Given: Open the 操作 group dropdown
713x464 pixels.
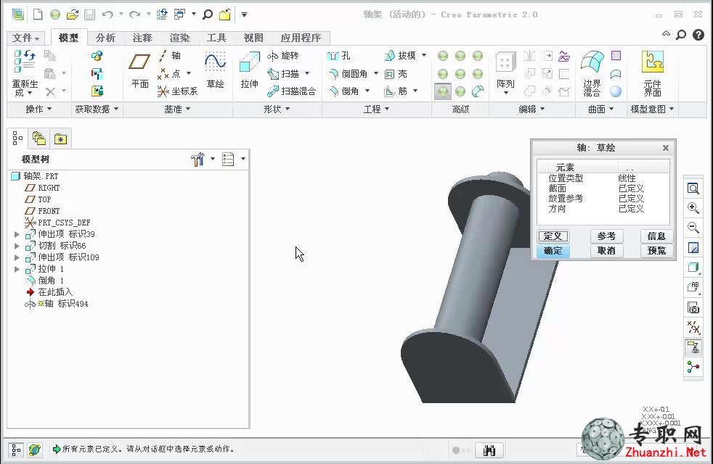Looking at the screenshot, I should (38, 109).
